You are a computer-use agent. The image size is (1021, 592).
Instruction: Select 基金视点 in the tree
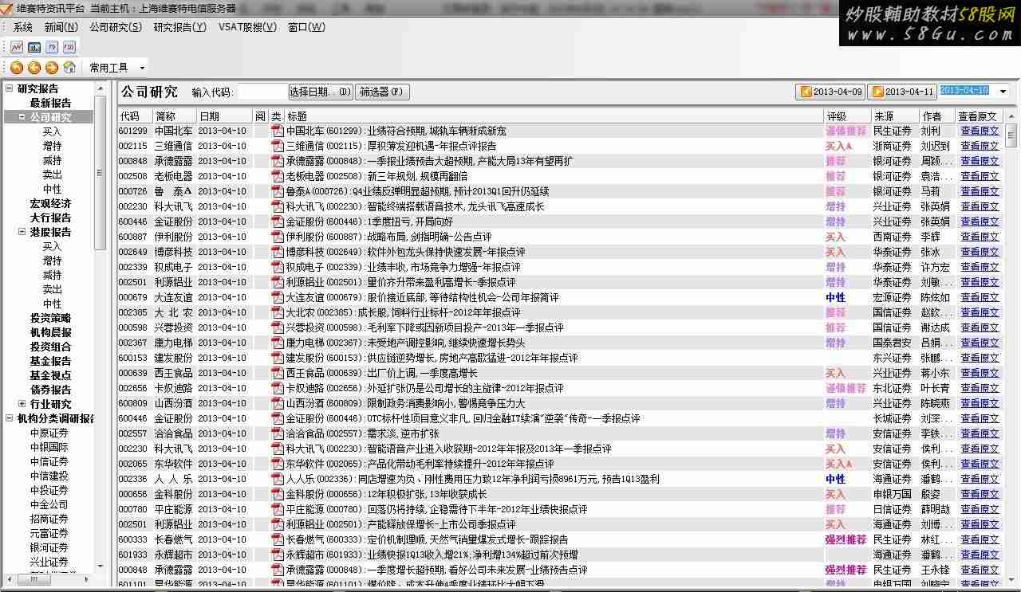[x=50, y=375]
